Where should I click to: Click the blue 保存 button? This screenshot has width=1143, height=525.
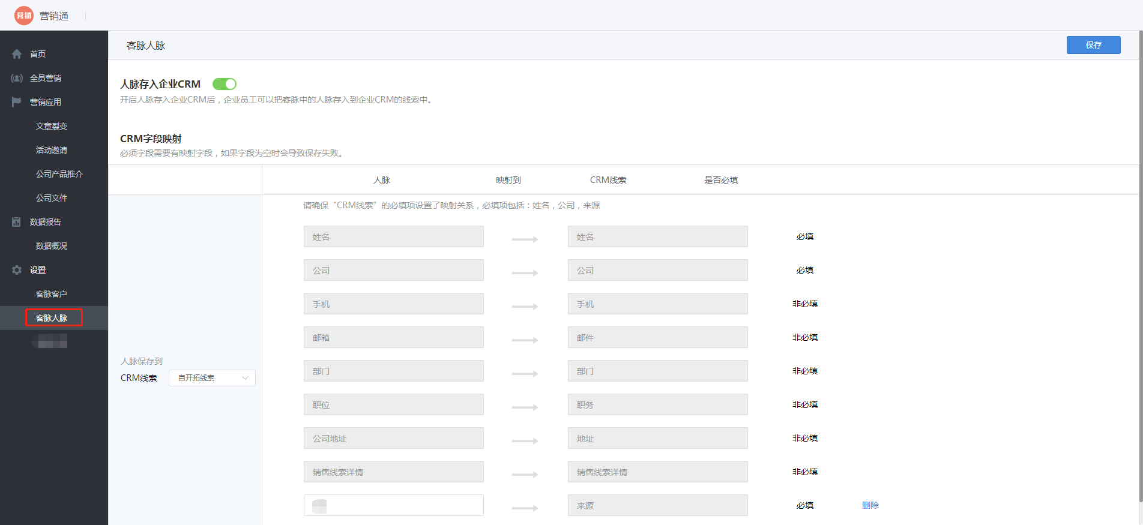1093,45
